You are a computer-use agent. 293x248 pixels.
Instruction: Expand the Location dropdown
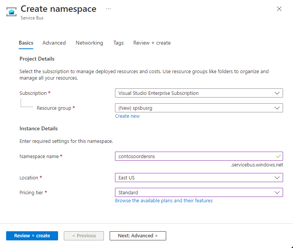point(199,178)
